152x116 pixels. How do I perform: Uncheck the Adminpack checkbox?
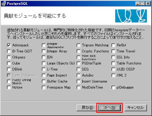pos(9,45)
